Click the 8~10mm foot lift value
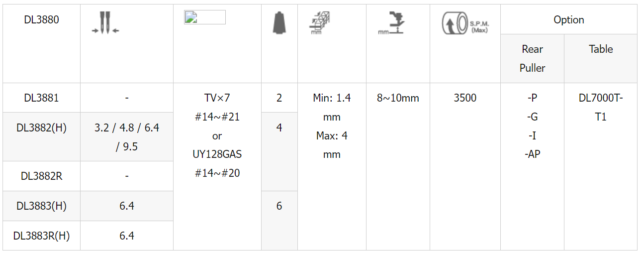The height and width of the screenshot is (255, 642). [398, 98]
